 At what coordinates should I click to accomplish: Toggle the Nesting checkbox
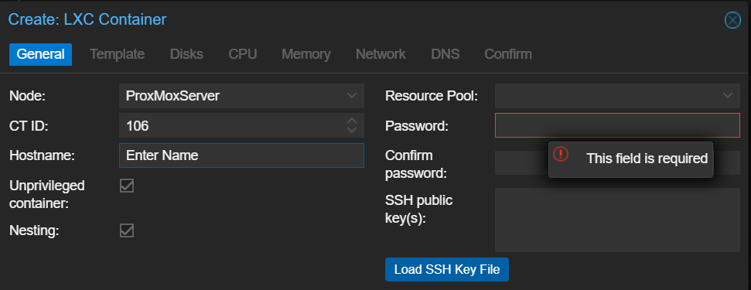tap(127, 230)
